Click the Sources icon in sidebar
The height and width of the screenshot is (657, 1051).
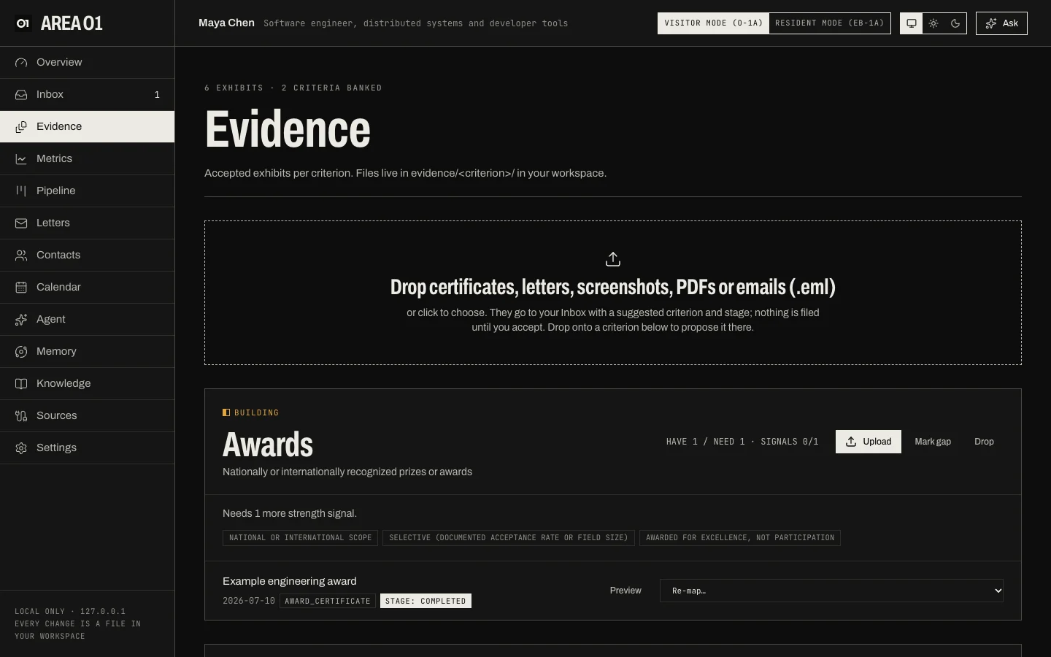click(x=21, y=416)
